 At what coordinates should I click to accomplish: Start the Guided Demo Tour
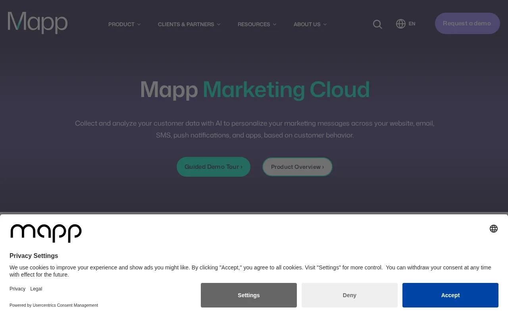click(x=214, y=167)
